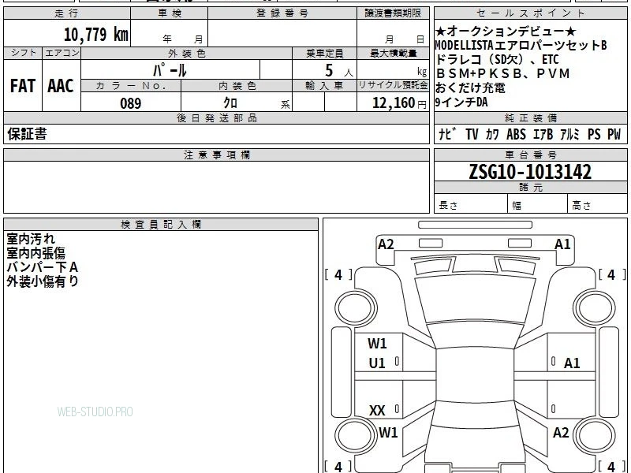Click the W1 mark below XX
The image size is (631, 473).
(x=388, y=432)
